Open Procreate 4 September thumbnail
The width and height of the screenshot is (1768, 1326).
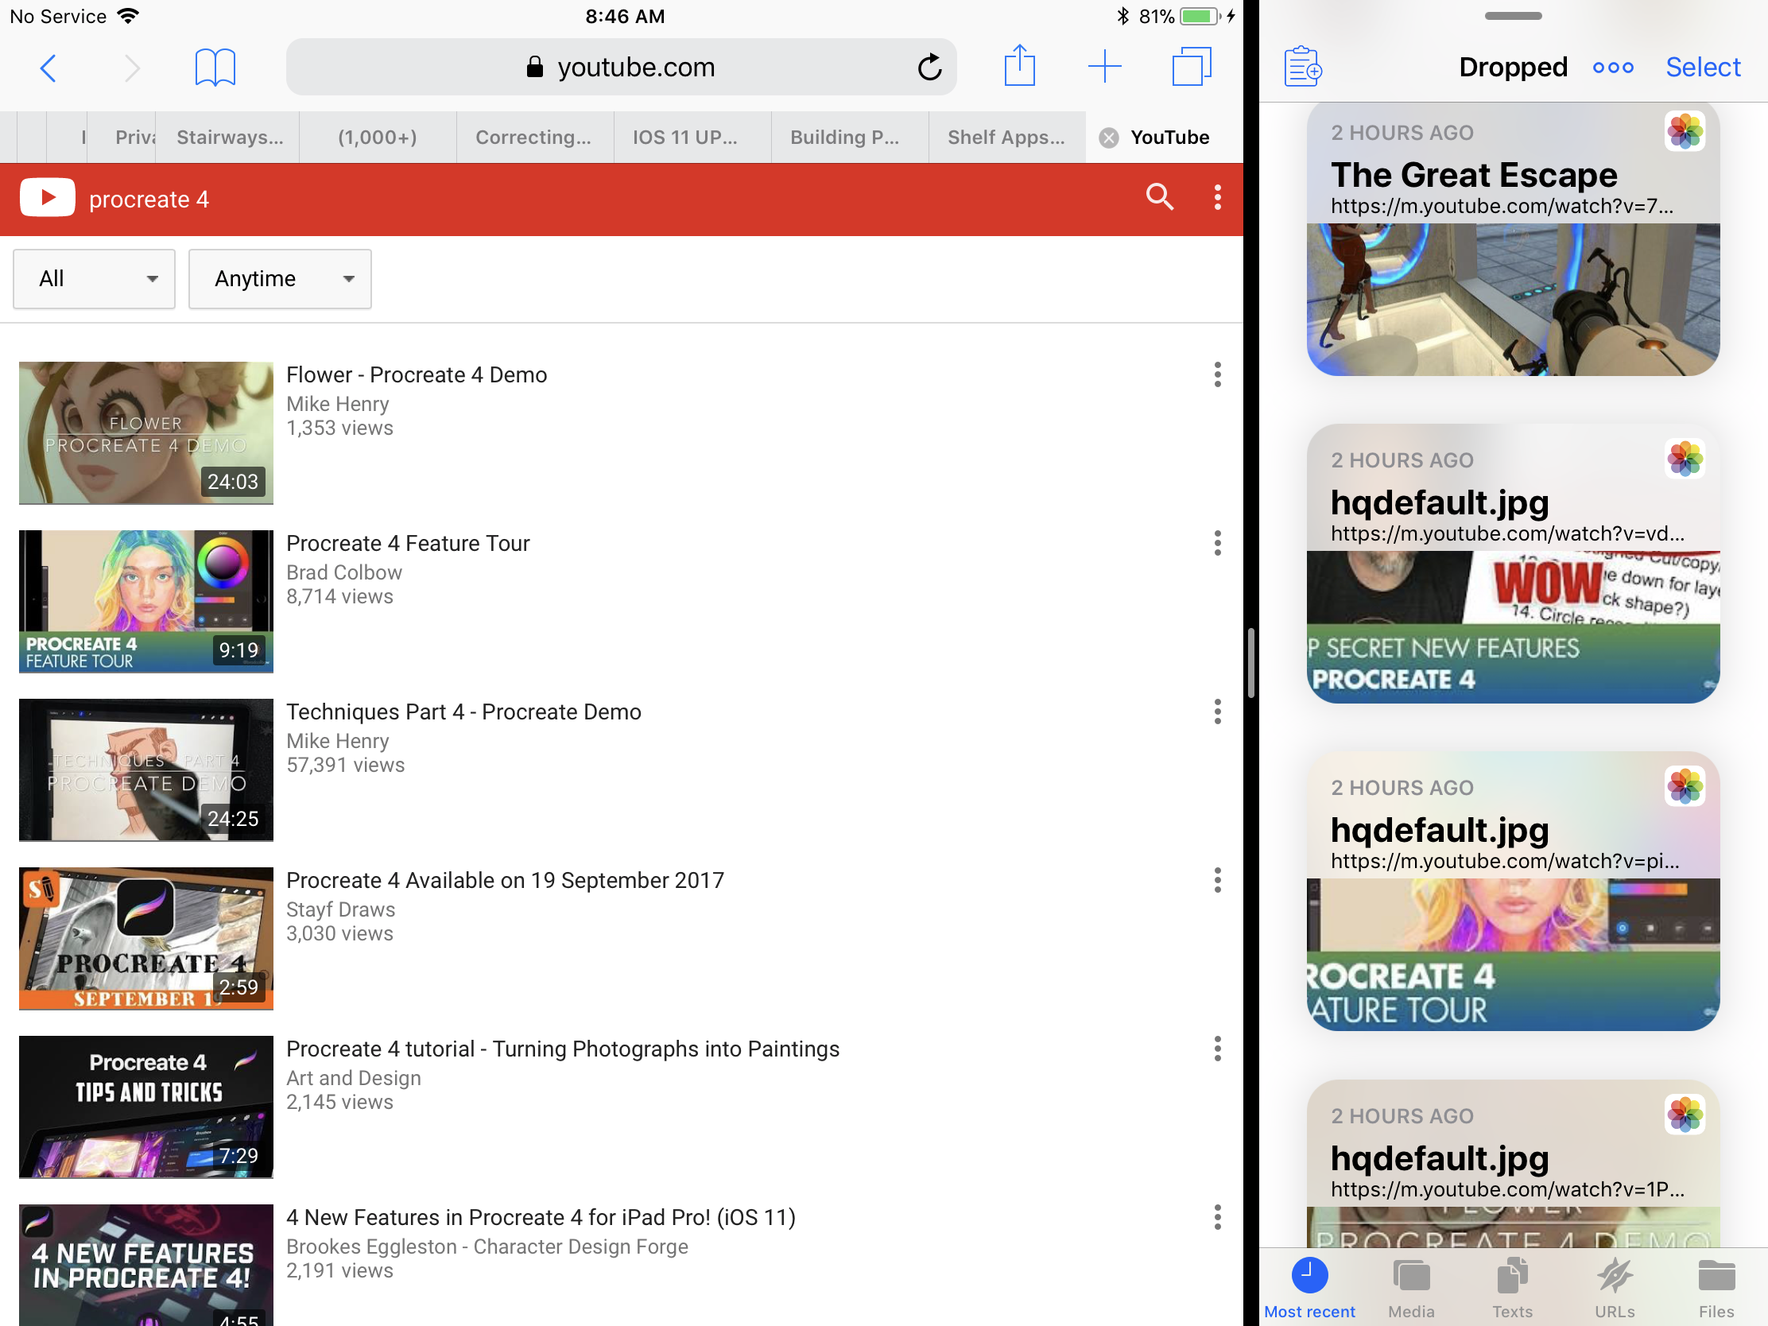pos(146,938)
